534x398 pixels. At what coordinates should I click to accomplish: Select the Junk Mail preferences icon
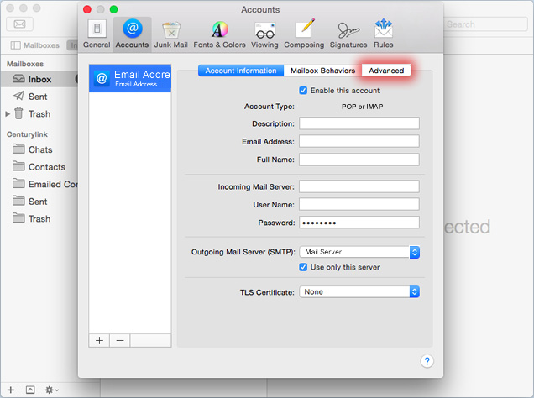[170, 34]
